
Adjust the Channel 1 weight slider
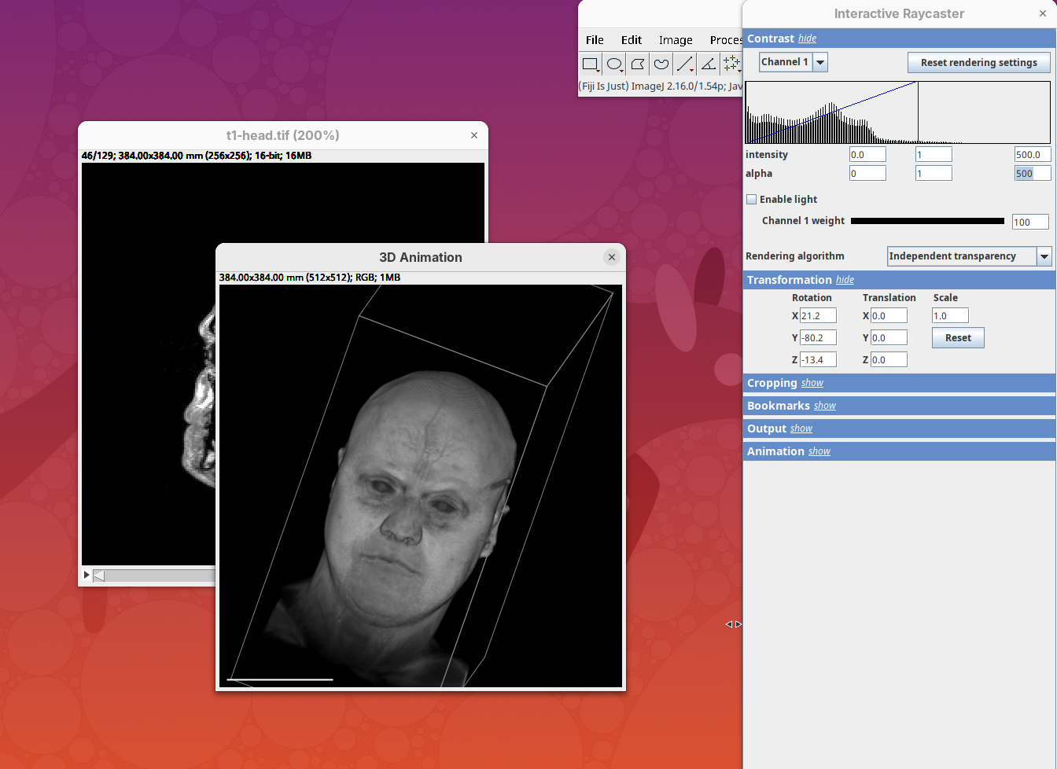point(927,222)
